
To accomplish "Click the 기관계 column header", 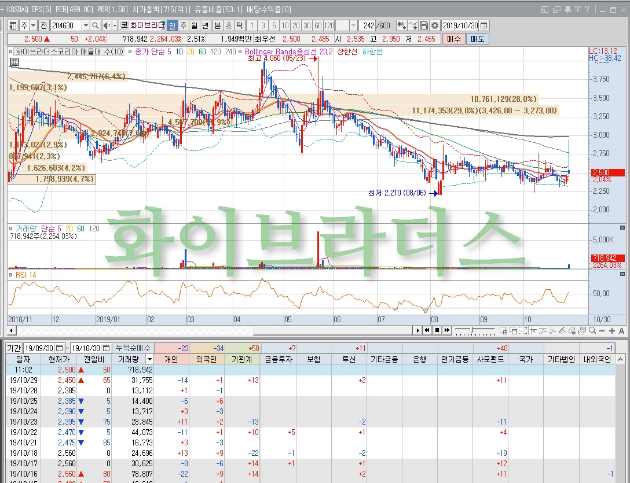I will [x=242, y=359].
